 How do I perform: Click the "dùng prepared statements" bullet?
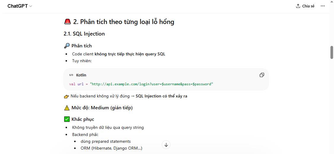pos(106,141)
